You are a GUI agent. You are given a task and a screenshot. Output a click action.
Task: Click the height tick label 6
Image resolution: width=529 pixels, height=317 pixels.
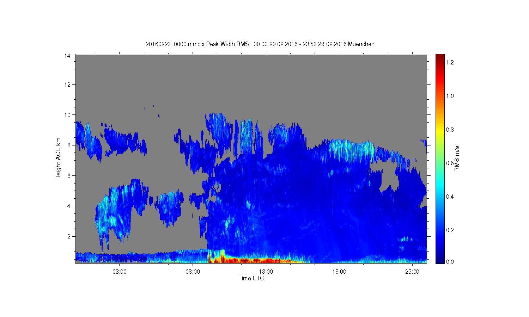click(69, 175)
